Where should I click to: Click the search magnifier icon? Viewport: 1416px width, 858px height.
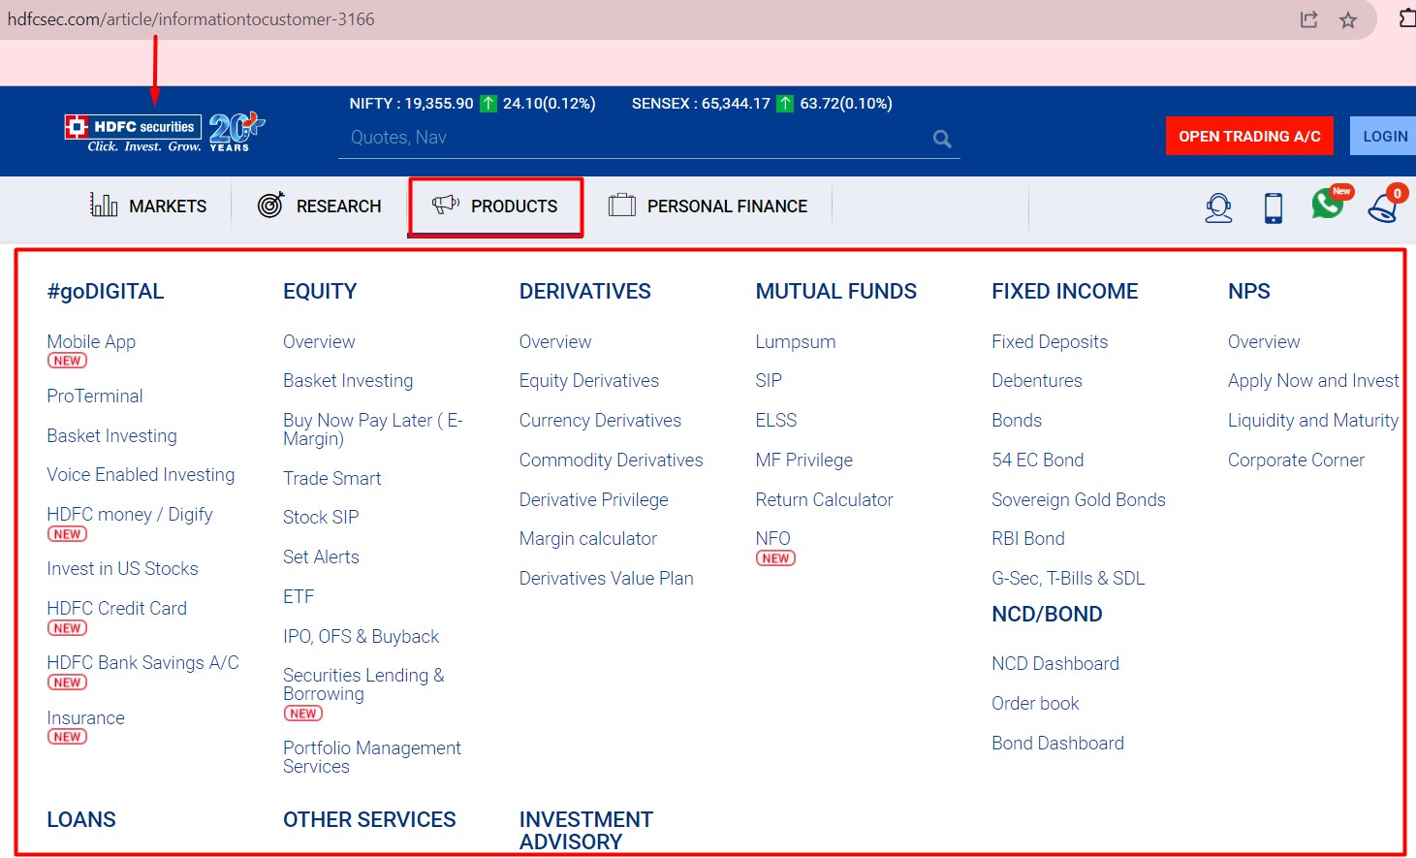tap(942, 139)
